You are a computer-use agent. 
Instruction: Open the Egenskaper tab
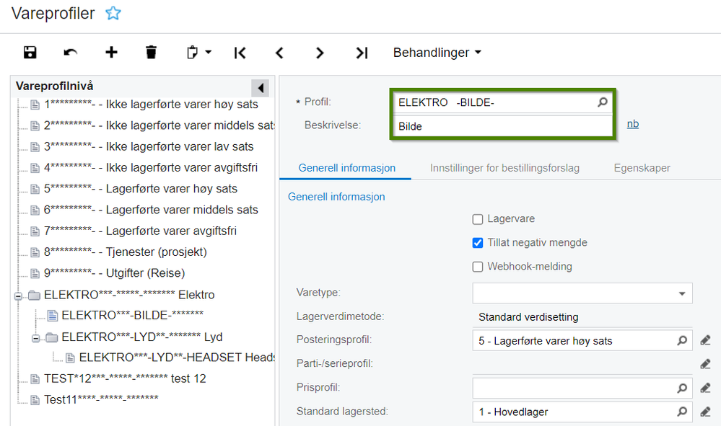(x=642, y=168)
